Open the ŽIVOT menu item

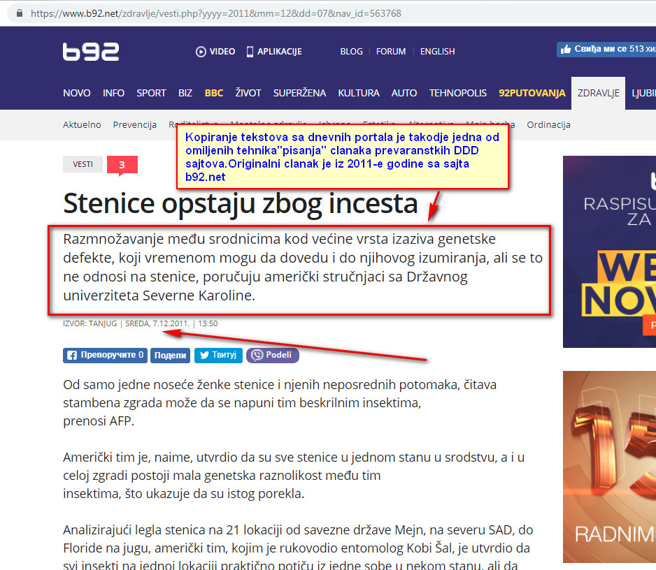click(x=248, y=93)
